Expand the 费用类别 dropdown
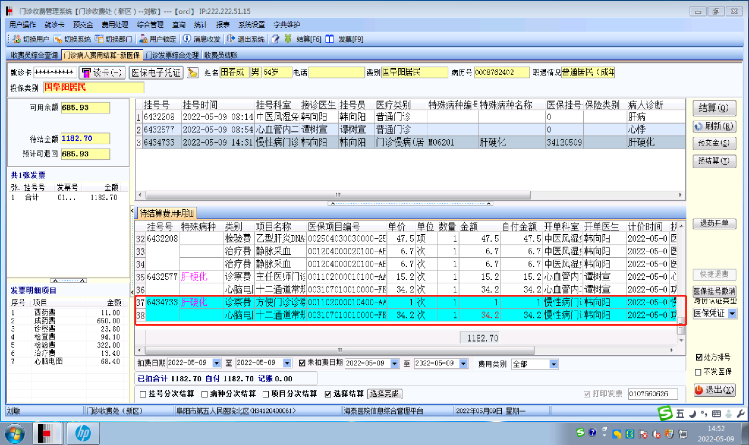This screenshot has width=749, height=445. point(553,364)
